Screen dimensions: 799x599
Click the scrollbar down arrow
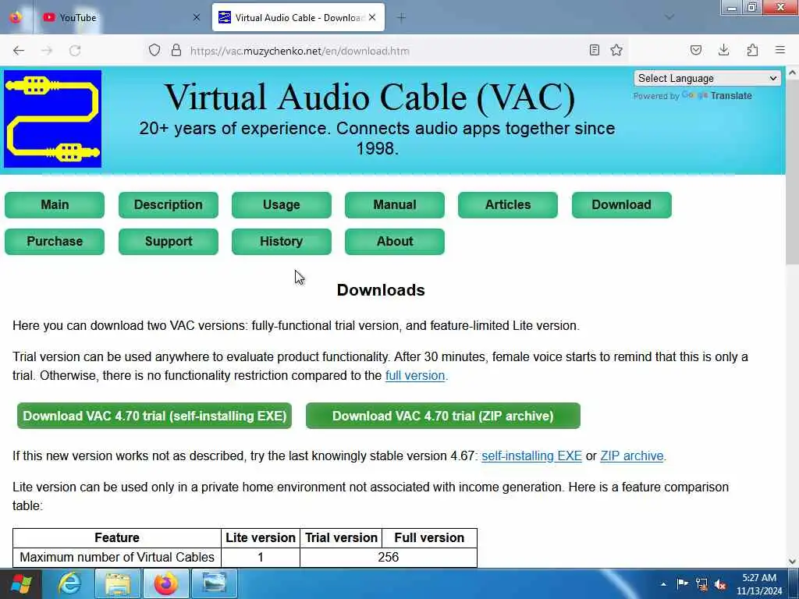[792, 562]
